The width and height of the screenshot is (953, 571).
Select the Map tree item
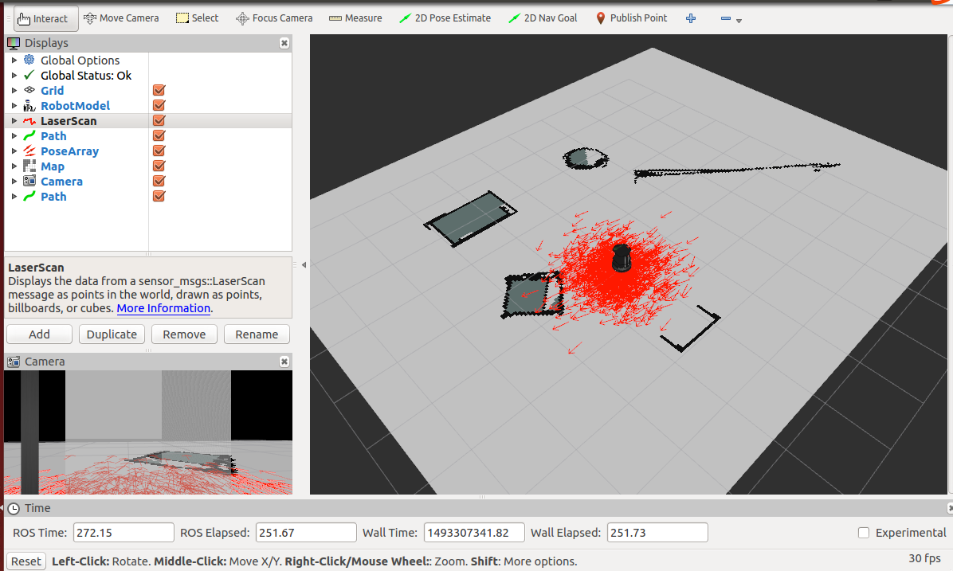pyautogui.click(x=53, y=166)
